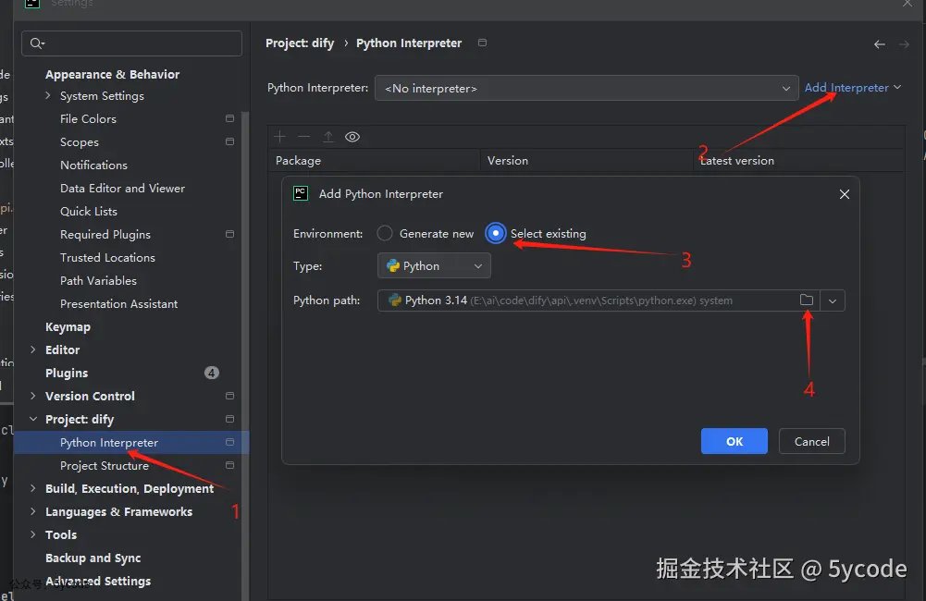
Task: Open the Python Interpreter dropdown
Action: tap(586, 88)
